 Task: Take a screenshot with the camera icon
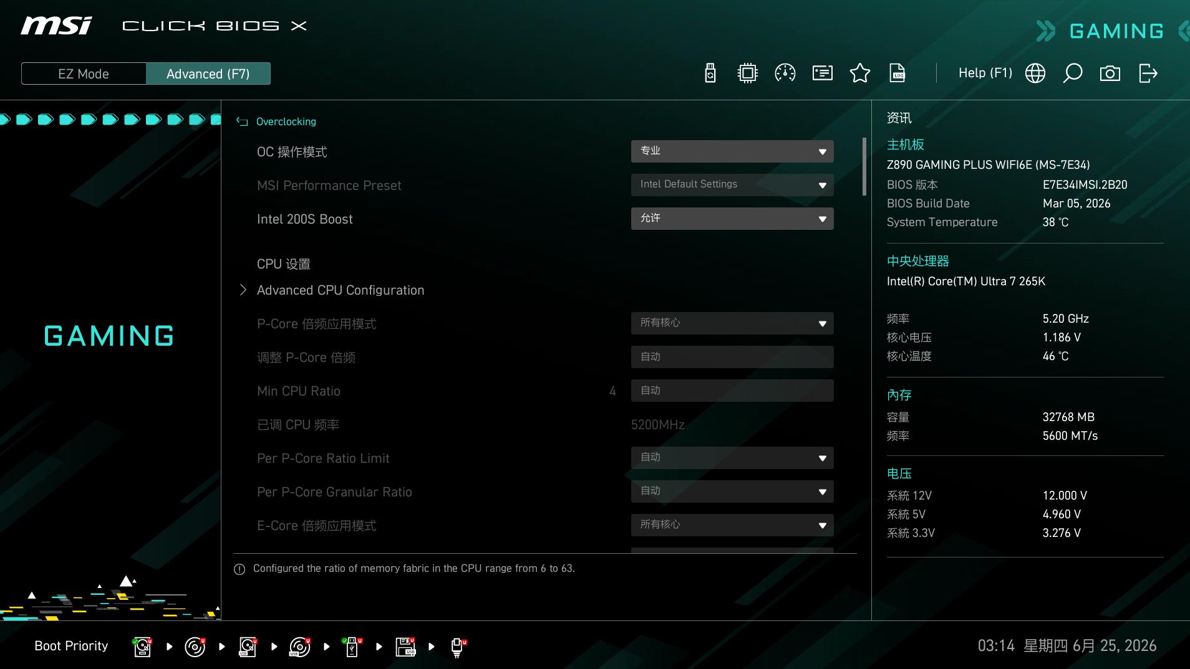(x=1110, y=74)
